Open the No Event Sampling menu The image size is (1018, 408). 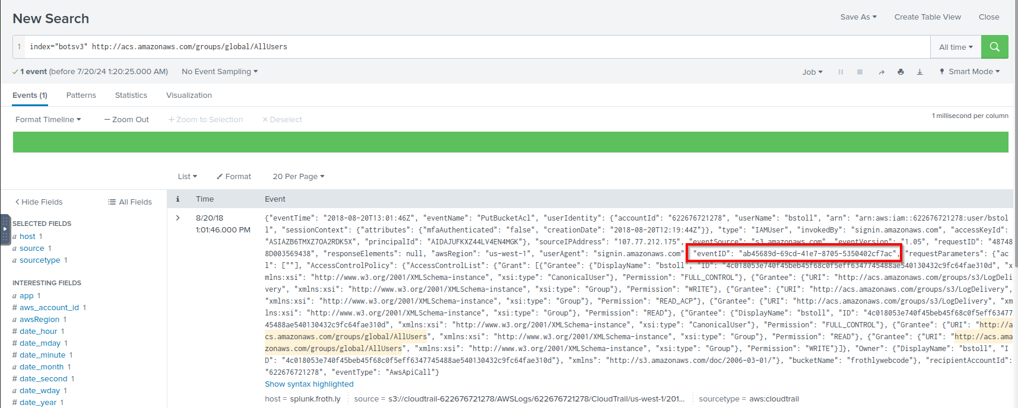(x=220, y=72)
